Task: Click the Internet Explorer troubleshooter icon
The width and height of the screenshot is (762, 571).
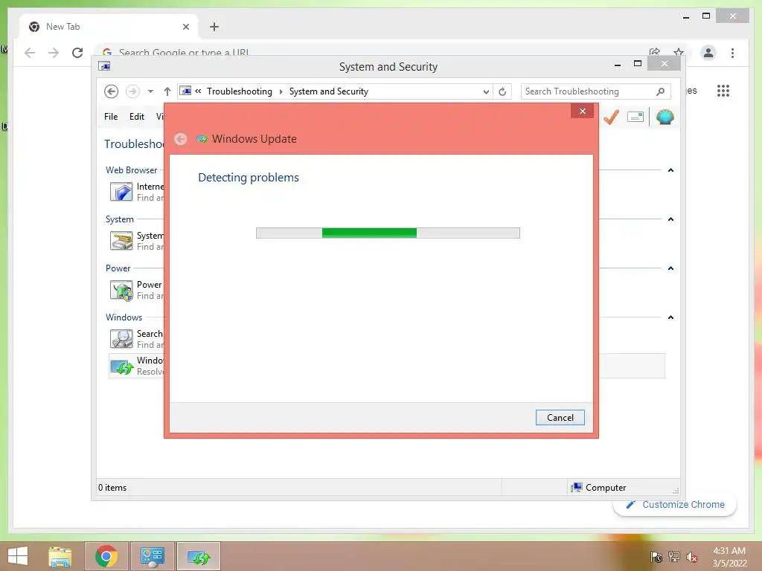Action: (x=121, y=192)
